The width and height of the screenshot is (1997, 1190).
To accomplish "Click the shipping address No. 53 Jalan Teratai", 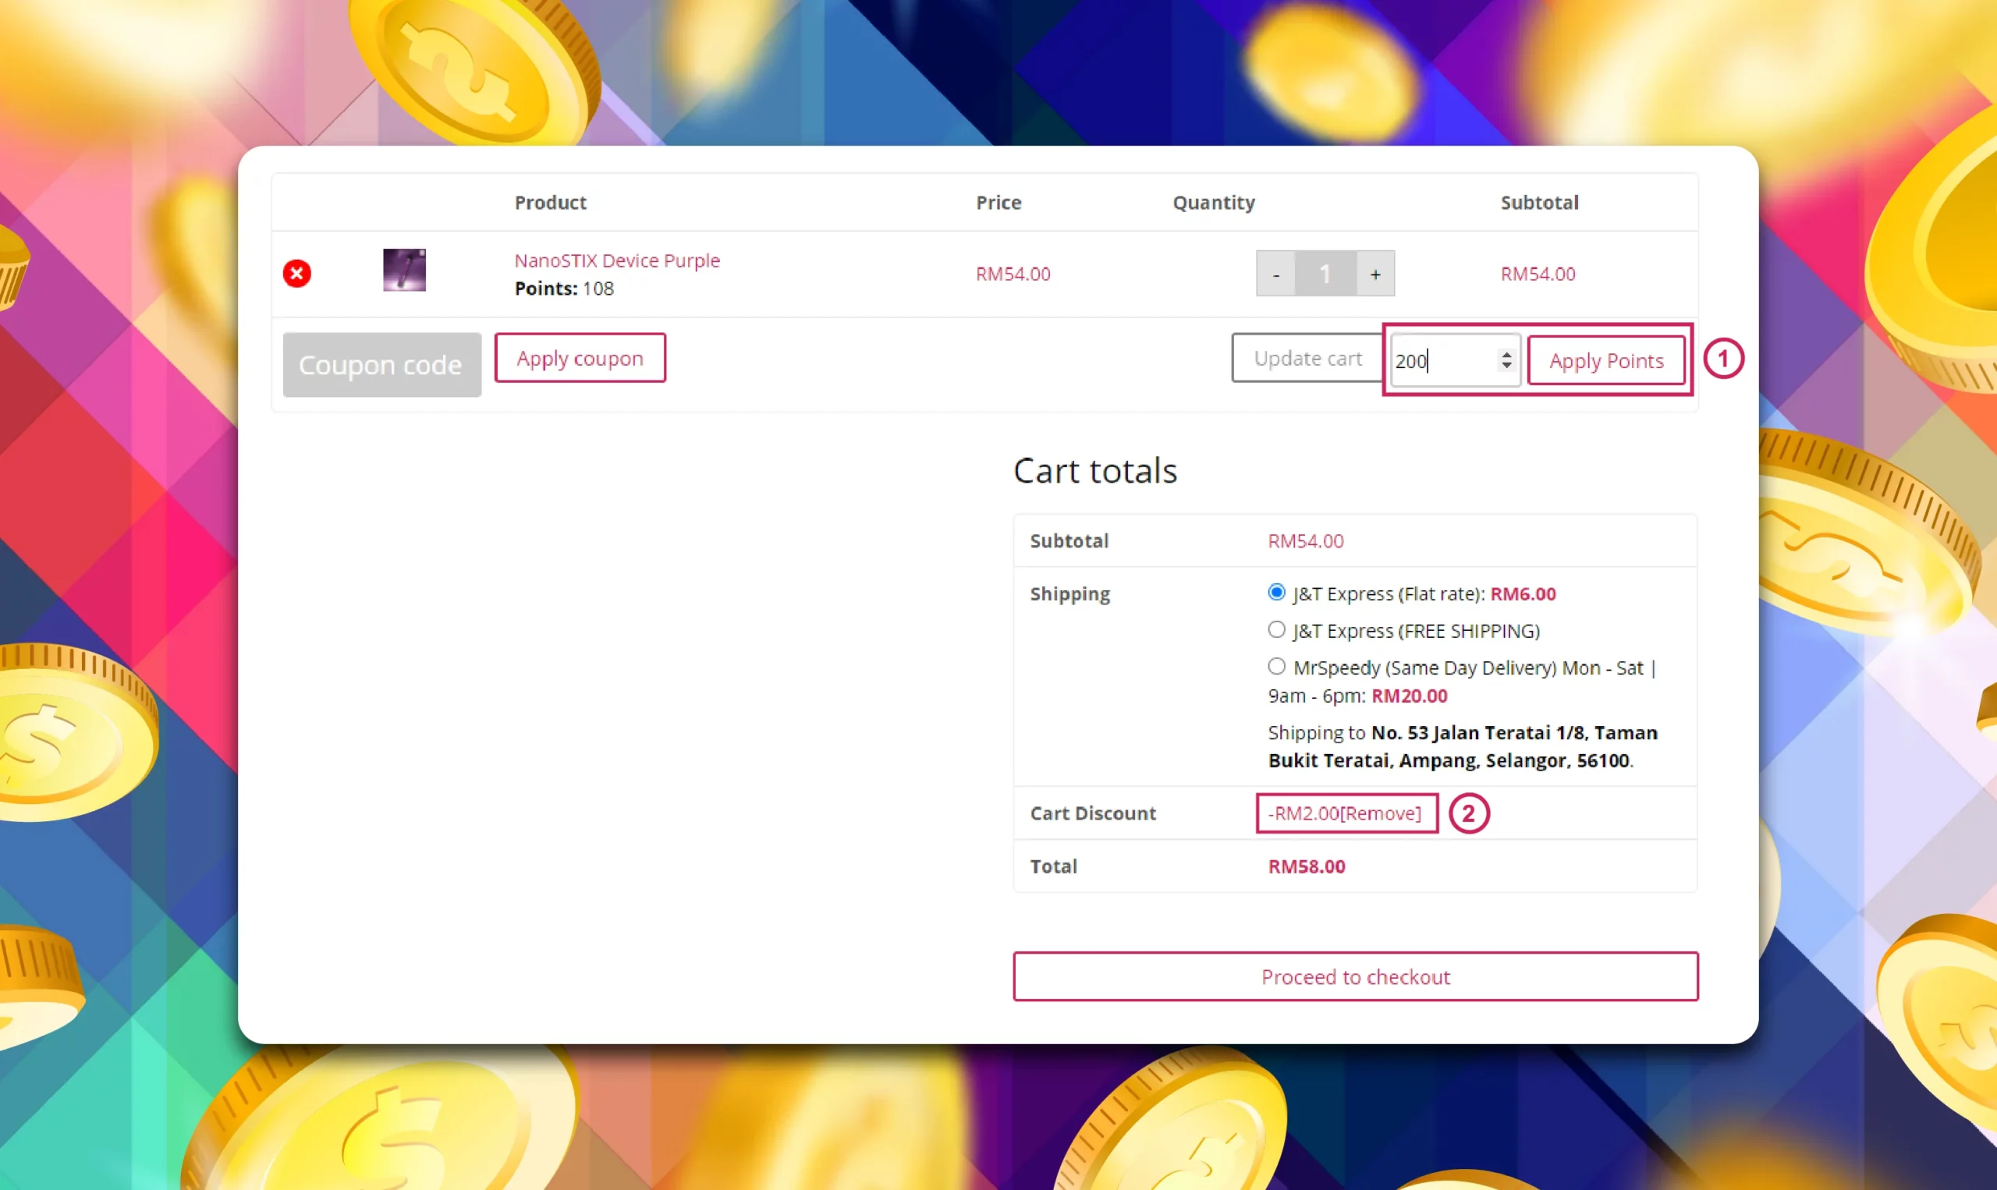I will 1463,746.
